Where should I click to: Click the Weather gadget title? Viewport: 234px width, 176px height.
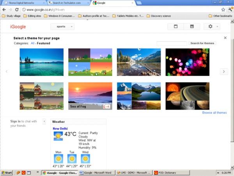click(x=58, y=122)
